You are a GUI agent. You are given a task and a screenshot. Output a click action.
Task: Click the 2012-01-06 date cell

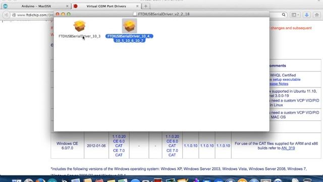[x=96, y=146]
